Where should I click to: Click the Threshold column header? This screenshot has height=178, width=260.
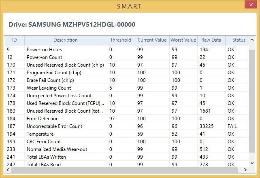121,40
